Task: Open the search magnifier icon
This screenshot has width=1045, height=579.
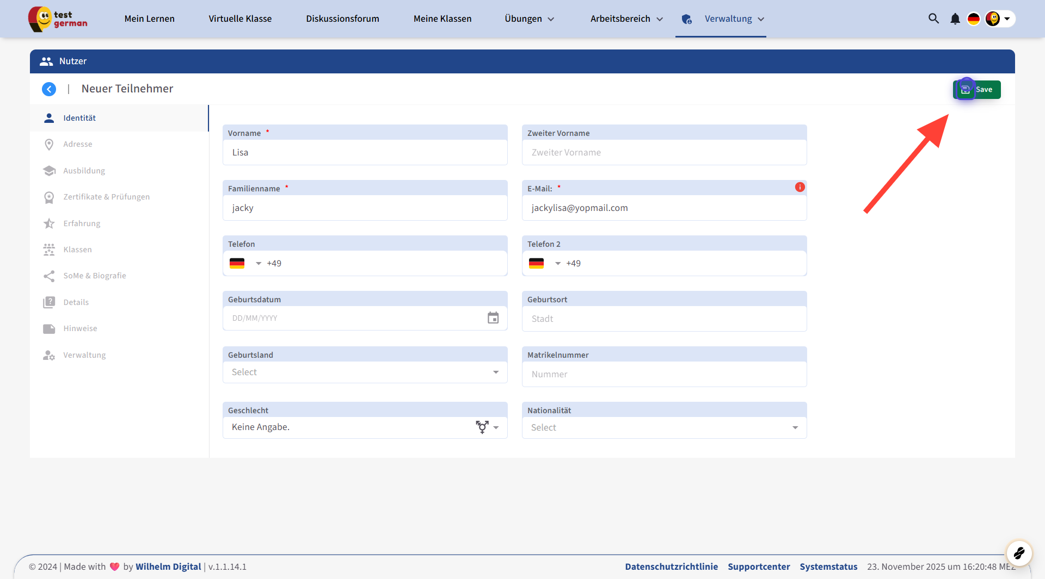Action: [x=933, y=18]
